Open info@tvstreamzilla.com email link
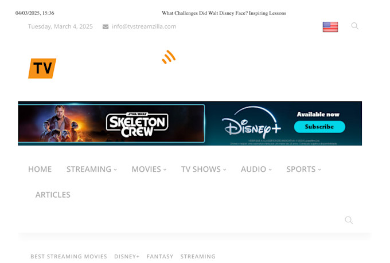Screen dimensions: 390x263 144,26
